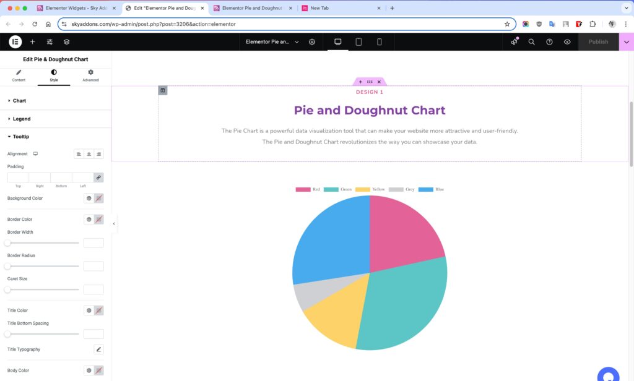634x381 pixels.
Task: Open Alignment responsive device icon
Action: pyautogui.click(x=35, y=153)
